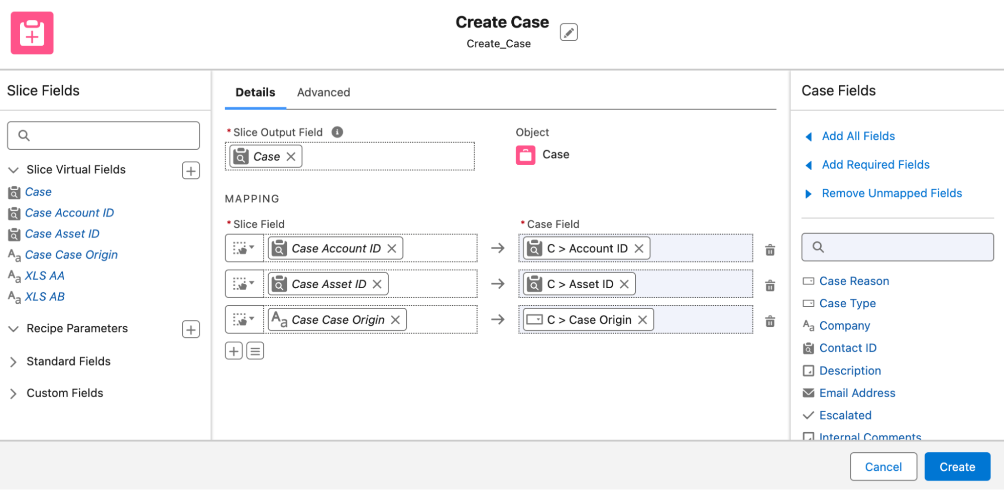Remove the C > Asset ID pill

(x=624, y=284)
